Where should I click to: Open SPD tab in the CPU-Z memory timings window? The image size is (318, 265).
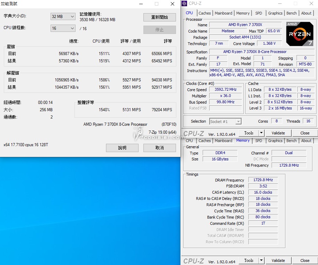(258, 141)
